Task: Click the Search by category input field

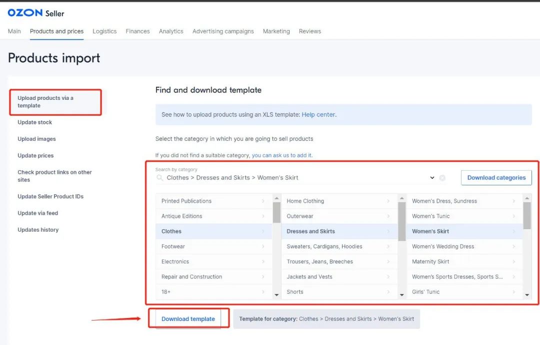Action: 295,178
